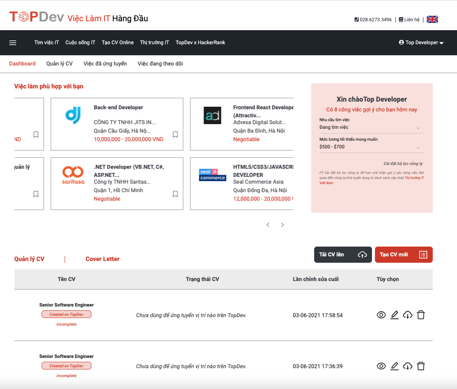Delete the first Senior Software Engineer CV
This screenshot has height=389, width=457.
pyautogui.click(x=421, y=315)
